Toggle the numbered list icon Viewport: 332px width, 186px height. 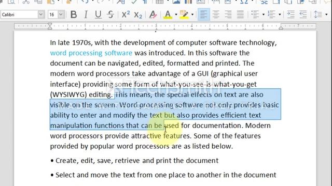tap(271, 14)
